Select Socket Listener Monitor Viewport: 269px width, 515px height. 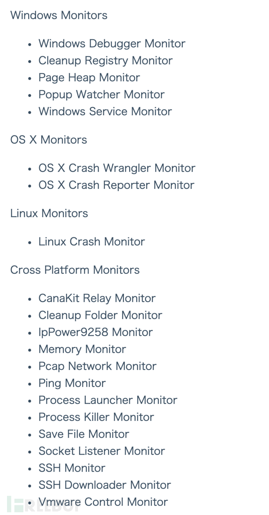coord(101,451)
